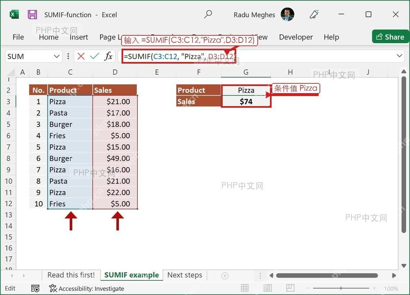
Task: Switch to Normal view icon
Action: pyautogui.click(x=245, y=288)
